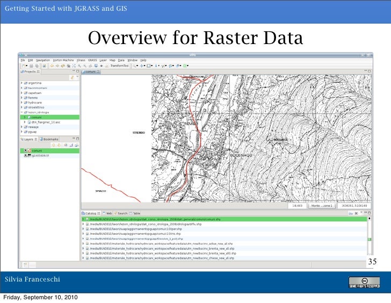Click the zoom to extent icon

pos(74,66)
